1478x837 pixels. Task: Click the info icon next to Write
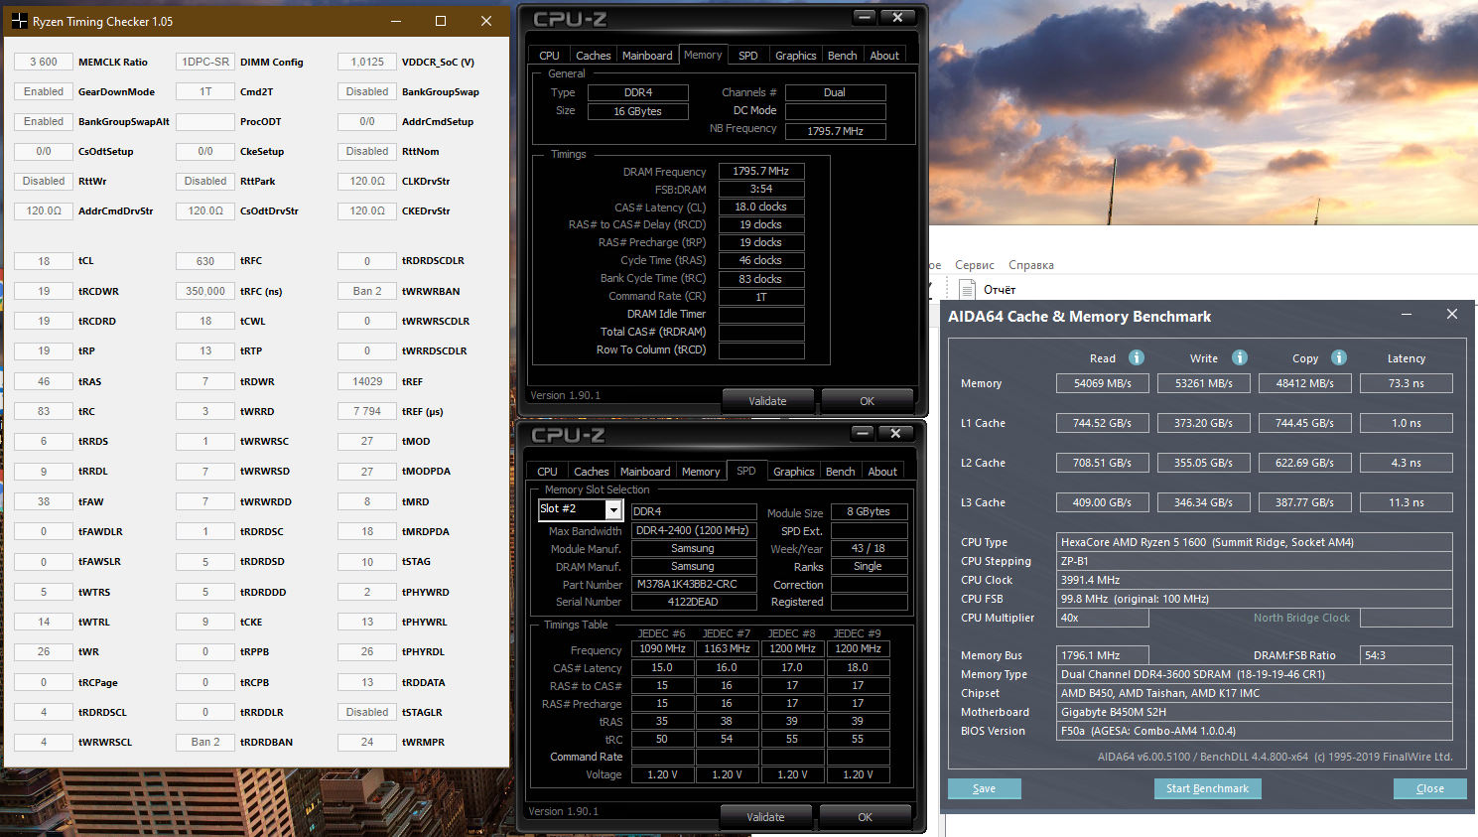click(1240, 357)
